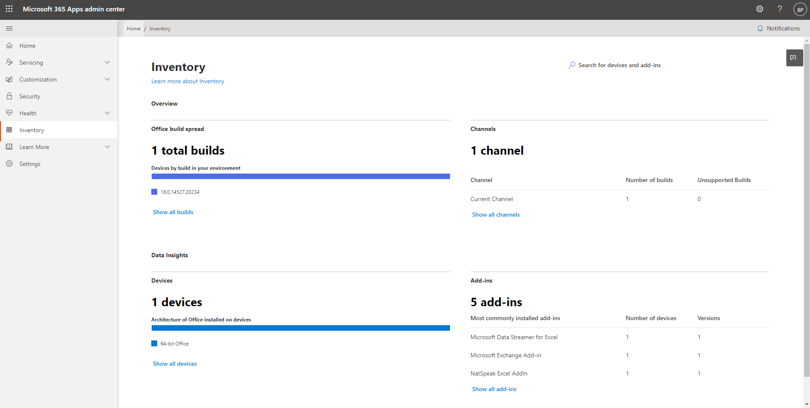This screenshot has width=810, height=408.
Task: Click the Office architecture bar
Action: [300, 328]
